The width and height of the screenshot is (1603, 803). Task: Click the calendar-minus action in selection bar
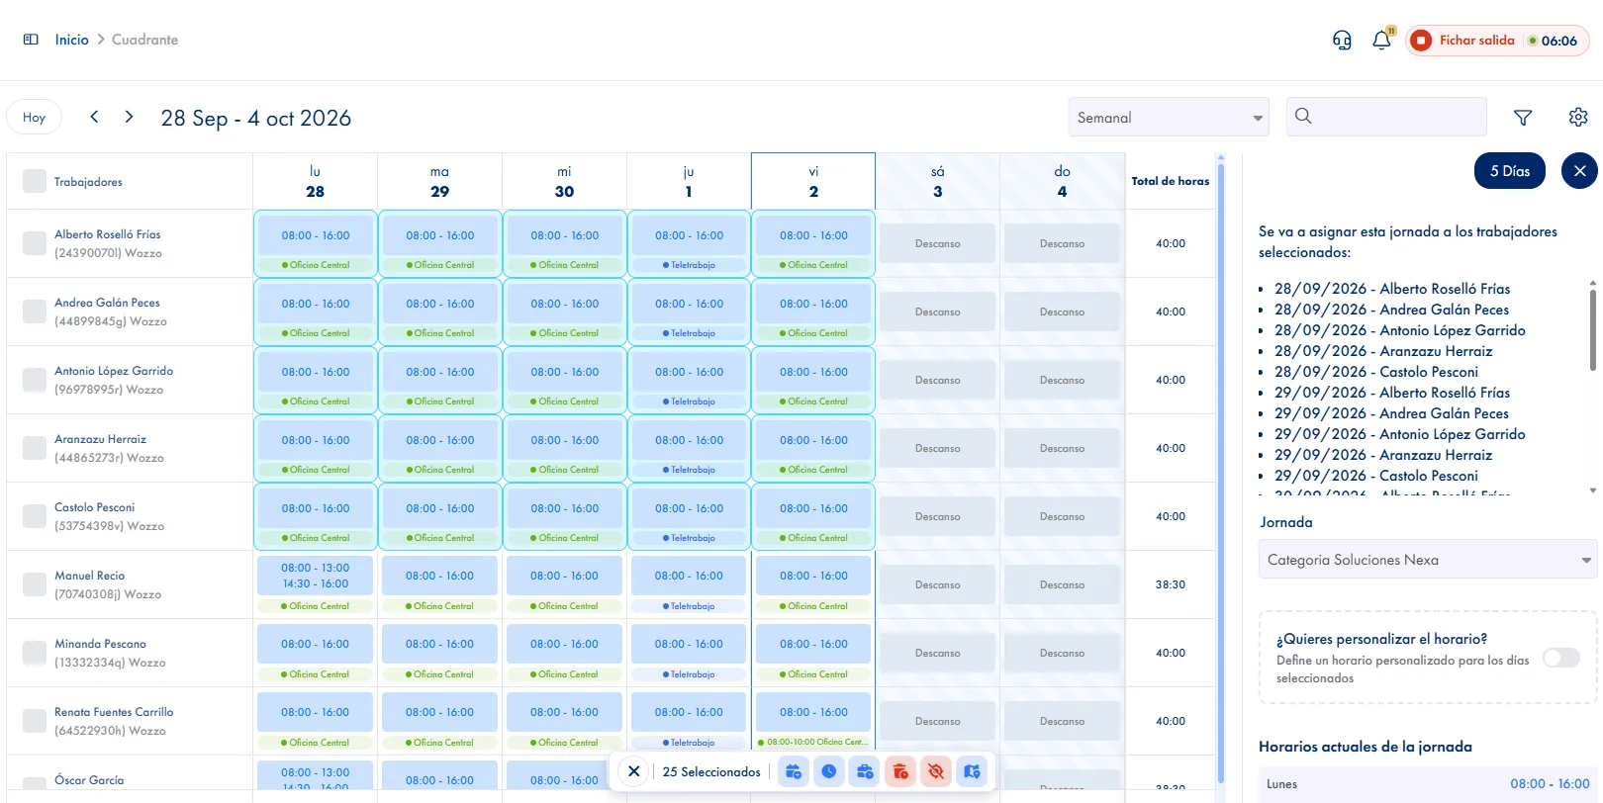pos(794,771)
